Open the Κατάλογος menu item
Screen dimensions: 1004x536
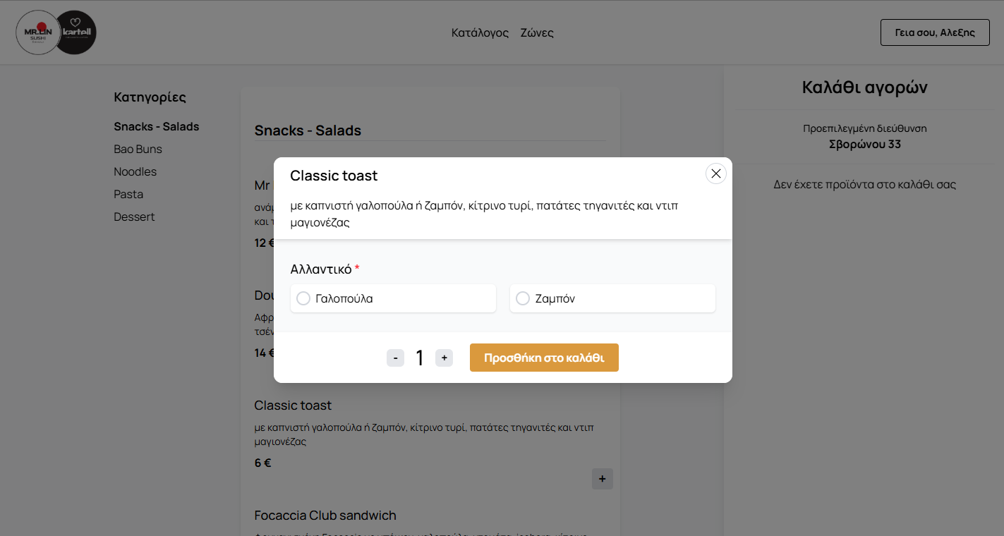pyautogui.click(x=480, y=32)
